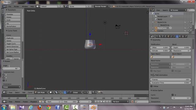Click the Set Spline Type button

[x=13, y=50]
